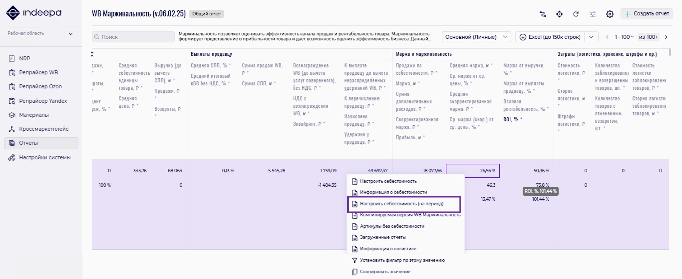Image resolution: width=682 pixels, height=279 pixels.
Task: Click the WB Маржинальность report title
Action: (x=139, y=14)
